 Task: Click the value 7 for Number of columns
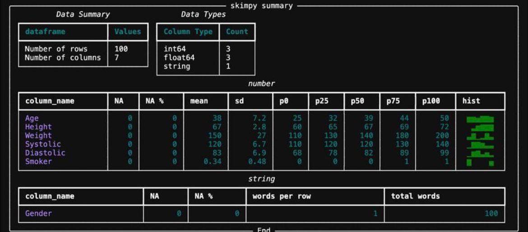(117, 58)
